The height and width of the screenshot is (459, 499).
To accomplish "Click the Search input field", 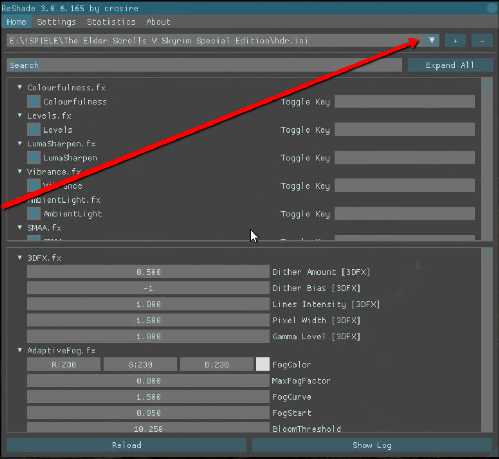I will point(204,65).
